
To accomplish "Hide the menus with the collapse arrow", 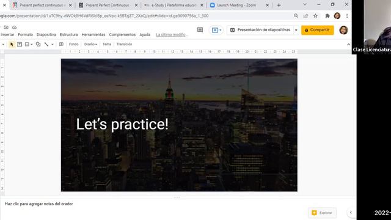I will pos(348,45).
